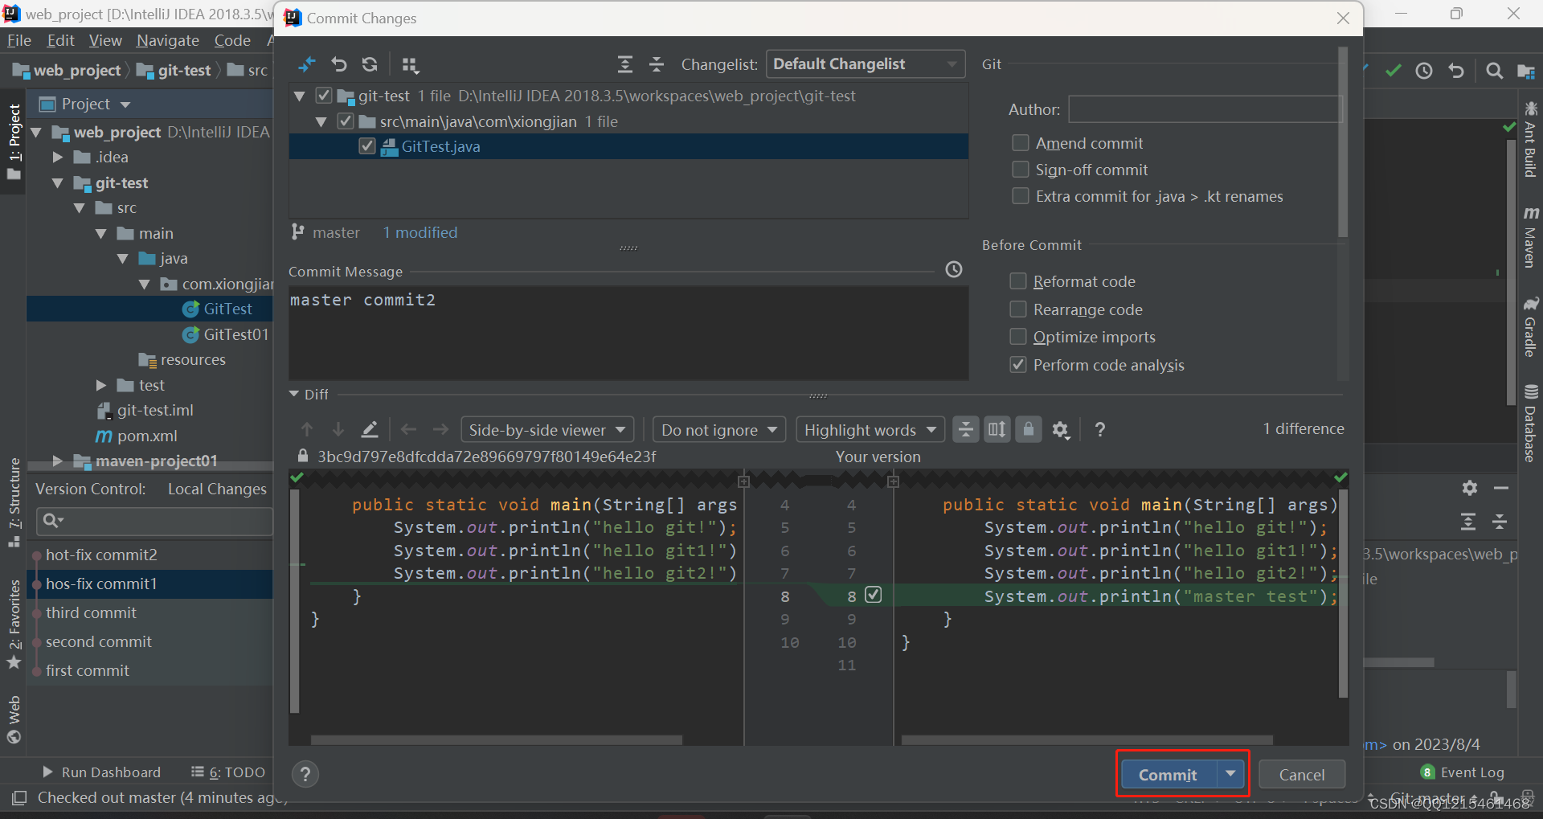This screenshot has width=1543, height=819.
Task: Toggle collapse unchanged fragments icon
Action: 965,429
